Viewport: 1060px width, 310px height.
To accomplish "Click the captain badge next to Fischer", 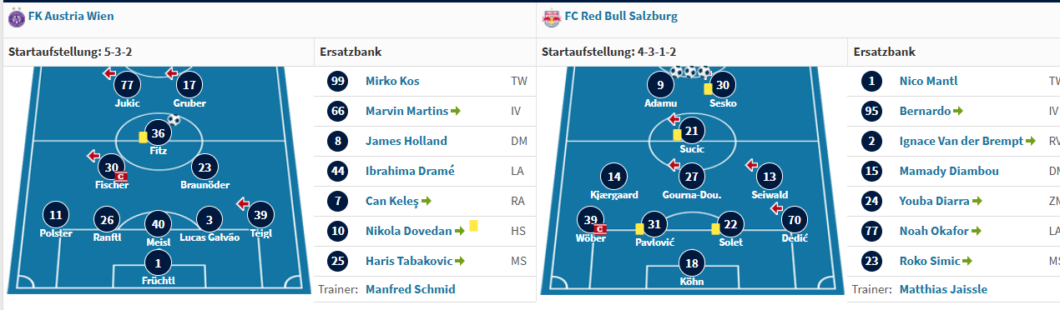I will (x=120, y=177).
